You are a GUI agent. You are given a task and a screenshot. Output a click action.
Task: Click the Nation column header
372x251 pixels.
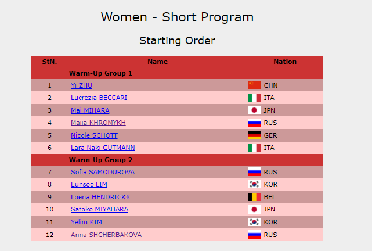tap(285, 62)
